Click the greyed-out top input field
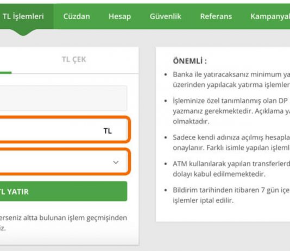This screenshot has height=251, width=290. click(64, 98)
